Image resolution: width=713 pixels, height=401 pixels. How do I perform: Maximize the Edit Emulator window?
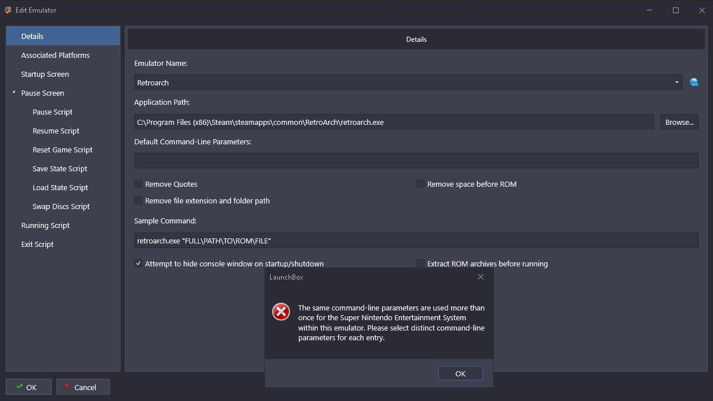pos(676,10)
